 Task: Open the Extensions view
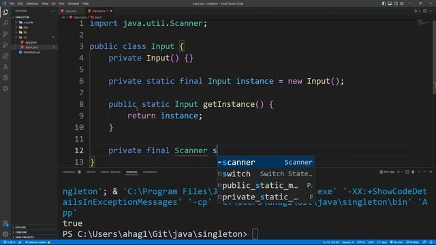click(x=5, y=56)
